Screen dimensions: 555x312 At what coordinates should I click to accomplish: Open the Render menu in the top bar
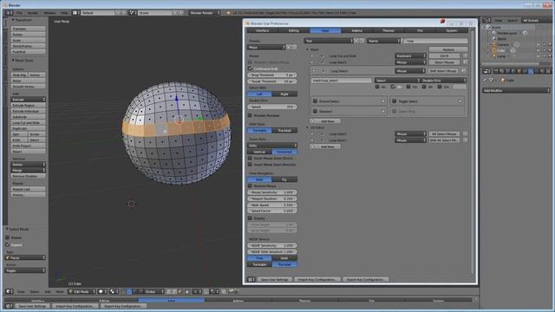pyautogui.click(x=33, y=13)
